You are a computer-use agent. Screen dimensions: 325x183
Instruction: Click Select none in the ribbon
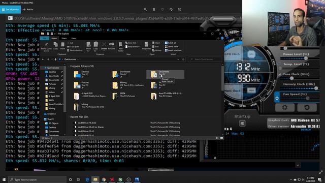172,47
